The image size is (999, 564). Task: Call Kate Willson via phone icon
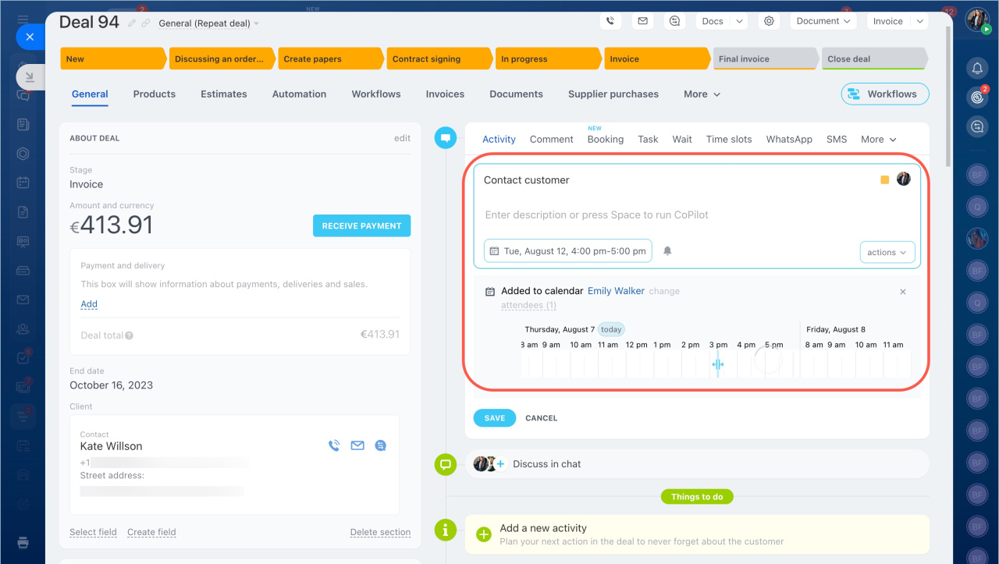point(334,445)
